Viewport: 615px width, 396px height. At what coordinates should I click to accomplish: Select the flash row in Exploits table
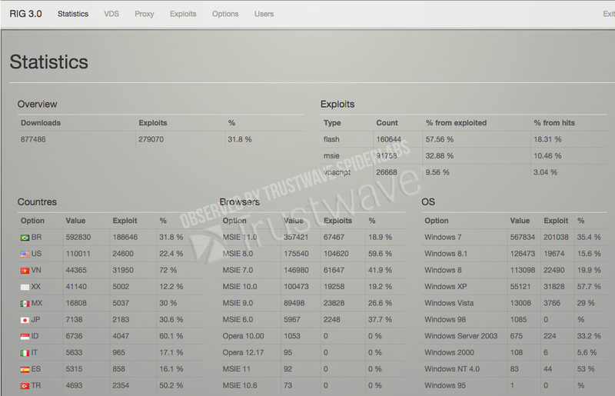(332, 139)
